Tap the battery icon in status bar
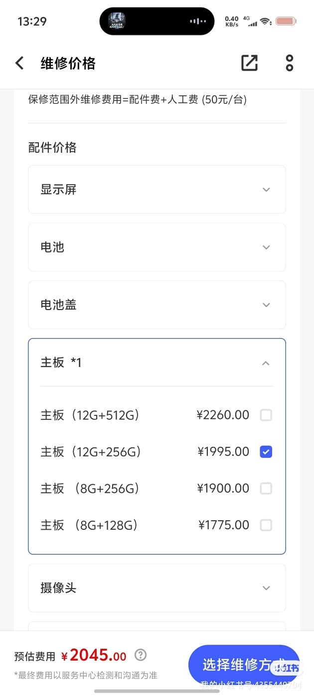This screenshot has height=699, width=314. pos(286,21)
